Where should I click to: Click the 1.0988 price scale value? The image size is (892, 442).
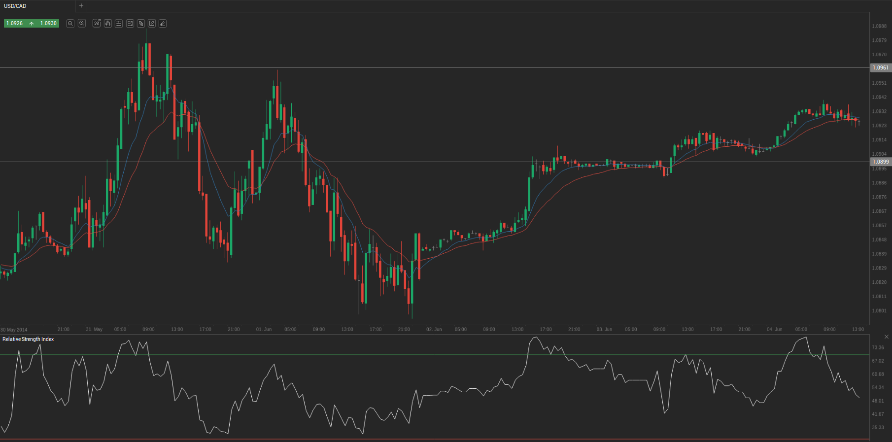879,26
